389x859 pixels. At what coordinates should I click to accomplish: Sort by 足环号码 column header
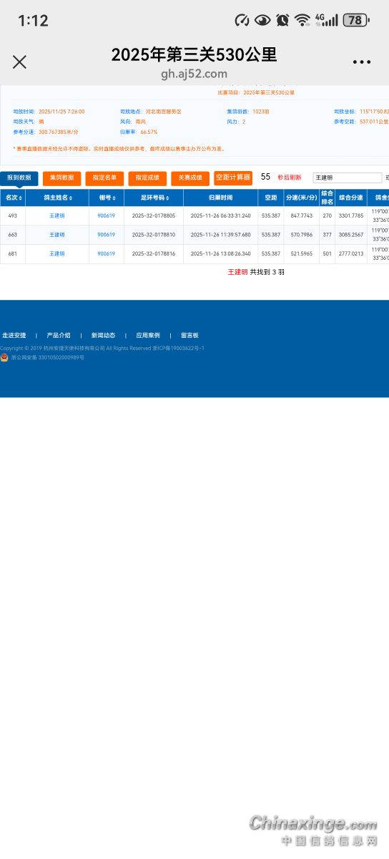154,198
